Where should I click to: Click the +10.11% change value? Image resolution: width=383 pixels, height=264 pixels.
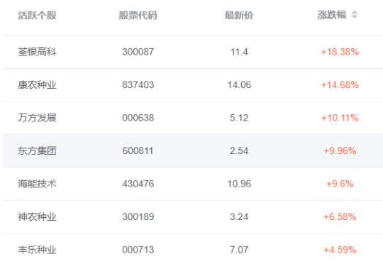click(340, 118)
